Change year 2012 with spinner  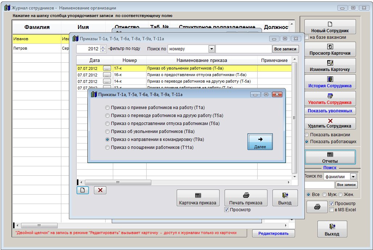click(x=103, y=49)
